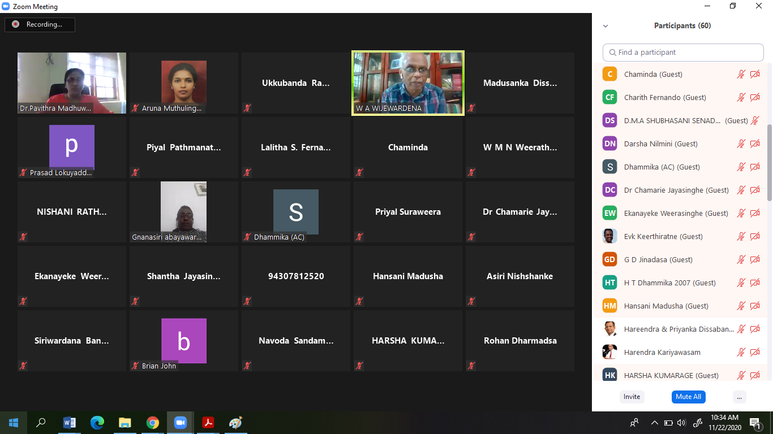Click the Recording... status button
Image resolution: width=773 pixels, height=434 pixels.
(x=40, y=24)
